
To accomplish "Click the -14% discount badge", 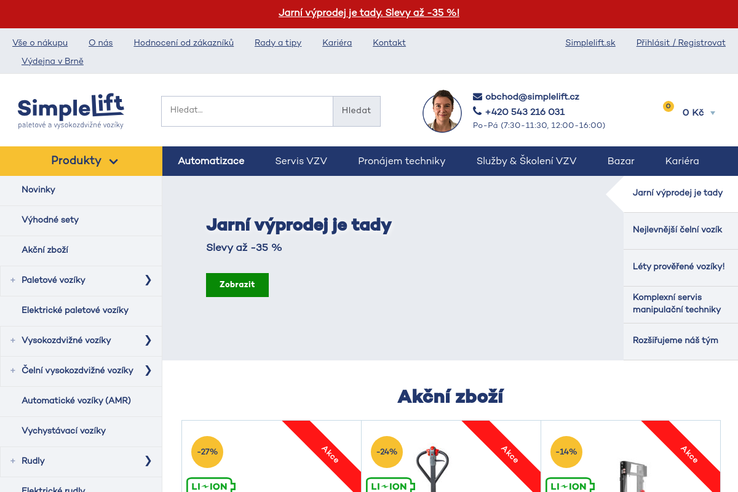I will tap(566, 451).
